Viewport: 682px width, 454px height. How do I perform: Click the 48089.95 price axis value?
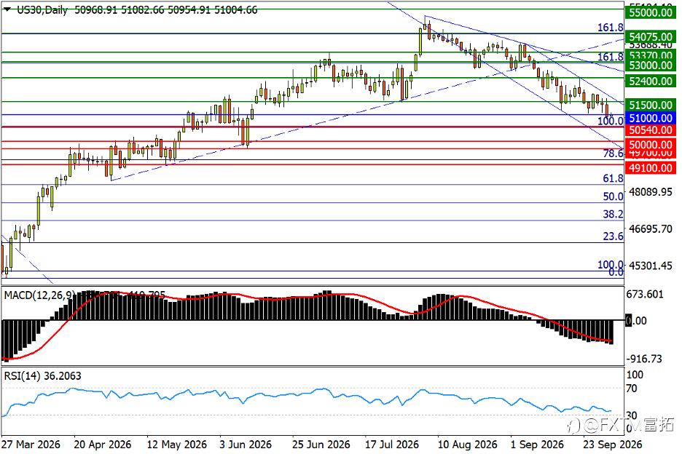click(x=651, y=192)
